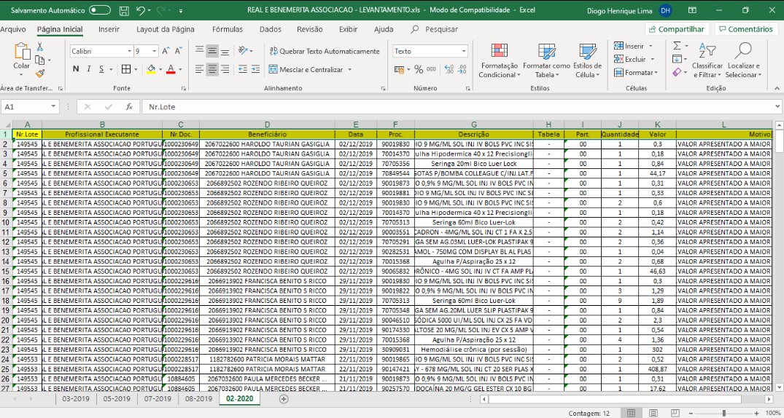Click the yellow fill color button

click(151, 69)
